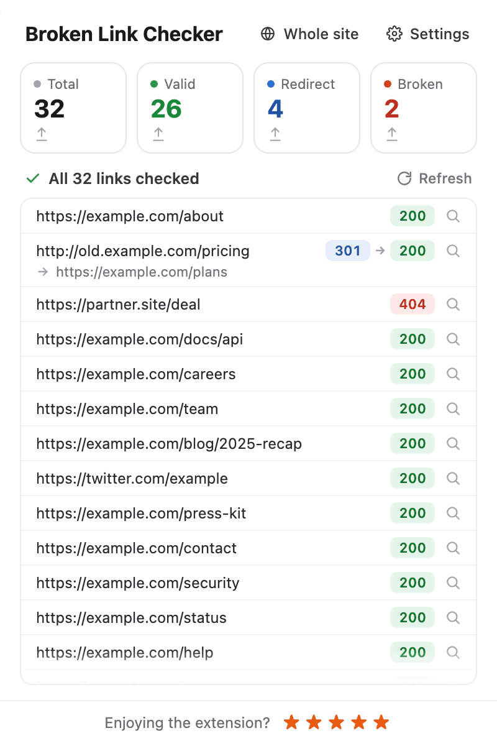Rate one star using first star
Screen dimensions: 497x746
click(x=292, y=722)
